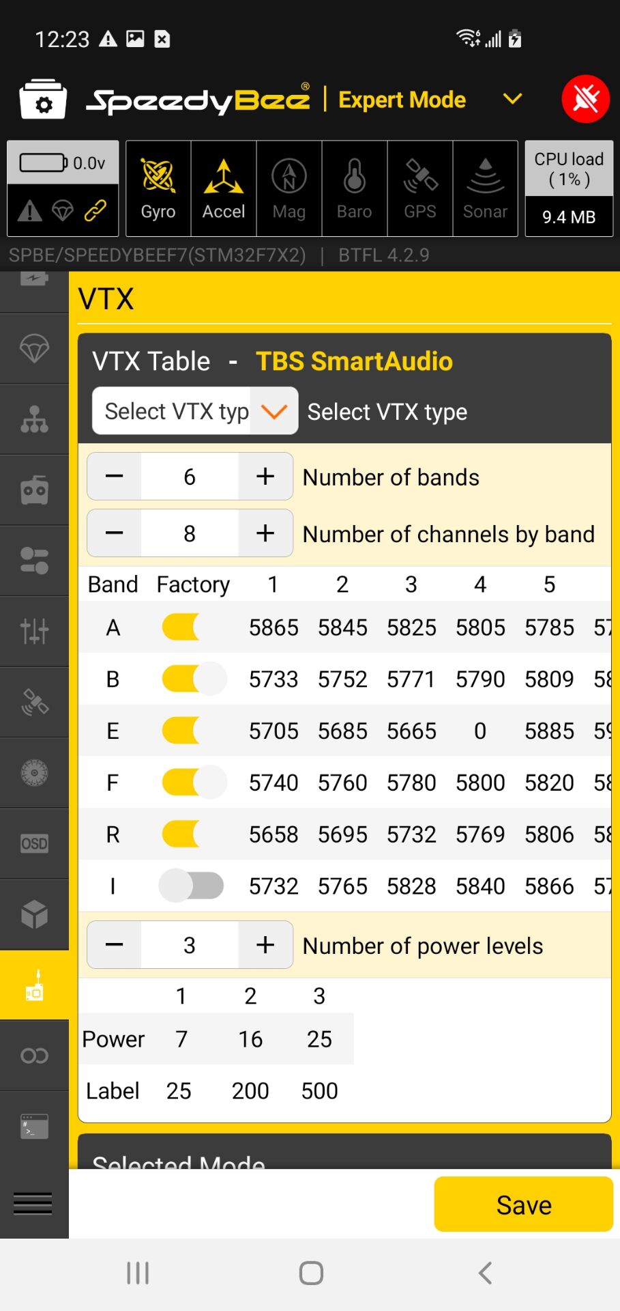Tap the small parachute icon in the header status box
The height and width of the screenshot is (1311, 620).
pos(63,211)
